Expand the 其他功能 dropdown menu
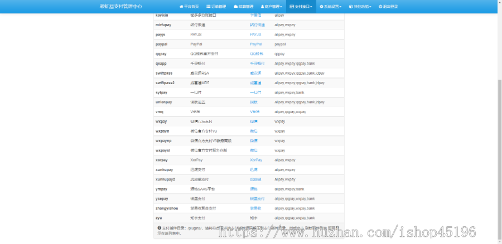The image size is (502, 244). 360,6
